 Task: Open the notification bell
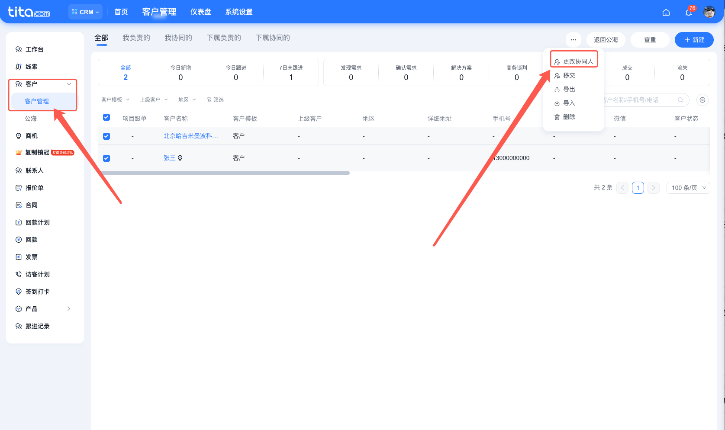(689, 12)
